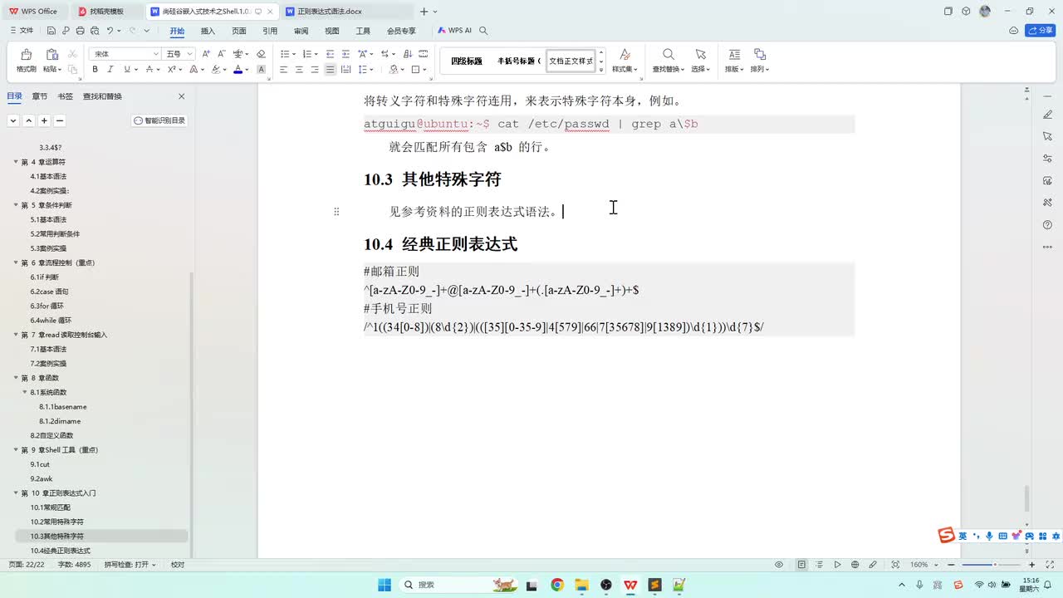Click the Paste (粘贴) clipboard icon

coord(52,55)
